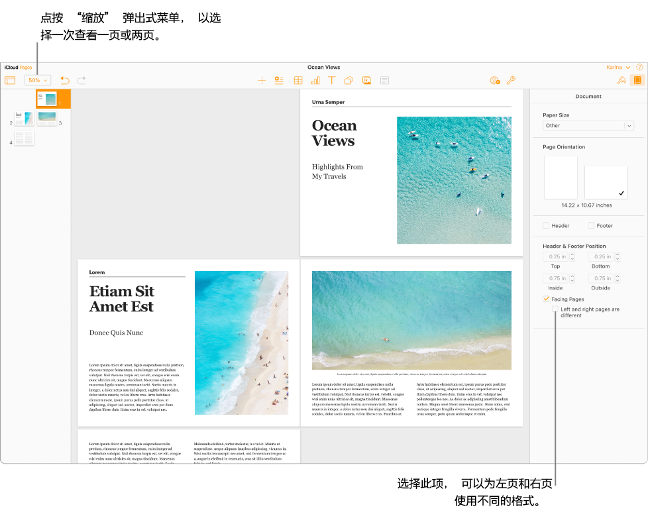Click the Lorem header on page two
The image size is (648, 530).
[x=97, y=272]
